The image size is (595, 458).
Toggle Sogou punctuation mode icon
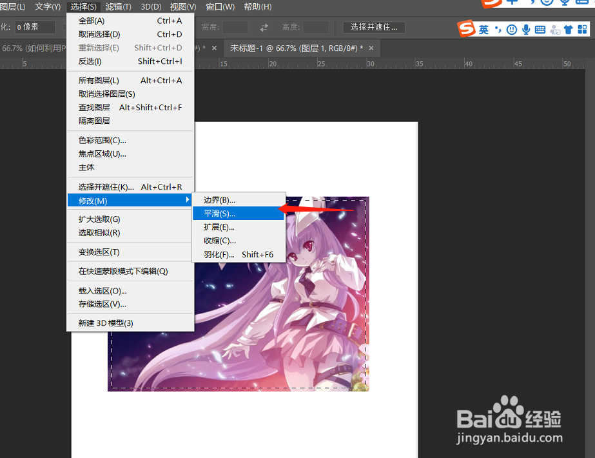[498, 30]
